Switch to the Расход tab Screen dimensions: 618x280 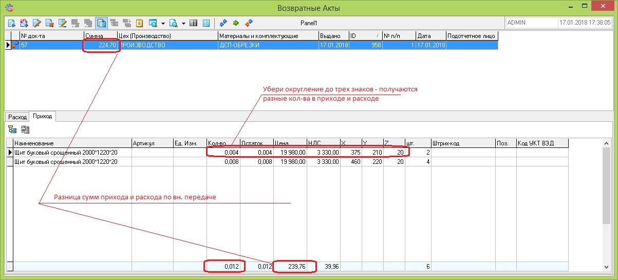pos(17,117)
